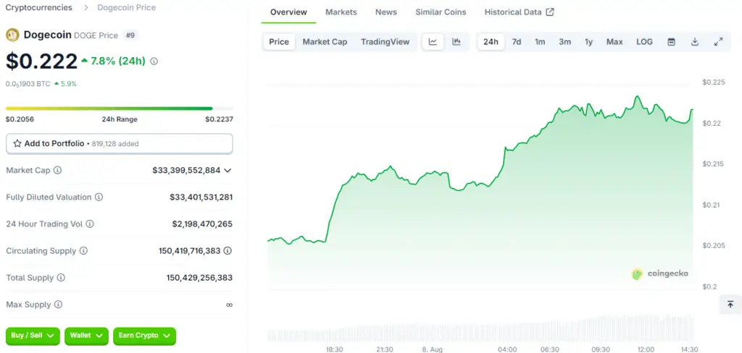The height and width of the screenshot is (353, 742).
Task: Toggle the LOG scale option
Action: coord(644,41)
